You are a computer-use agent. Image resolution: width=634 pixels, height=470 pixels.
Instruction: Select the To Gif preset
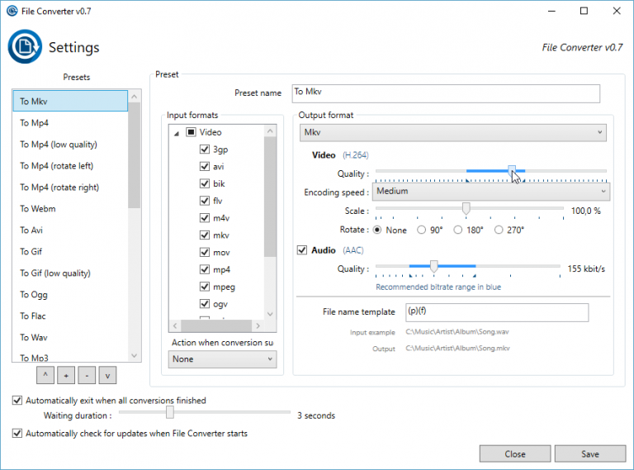point(70,251)
